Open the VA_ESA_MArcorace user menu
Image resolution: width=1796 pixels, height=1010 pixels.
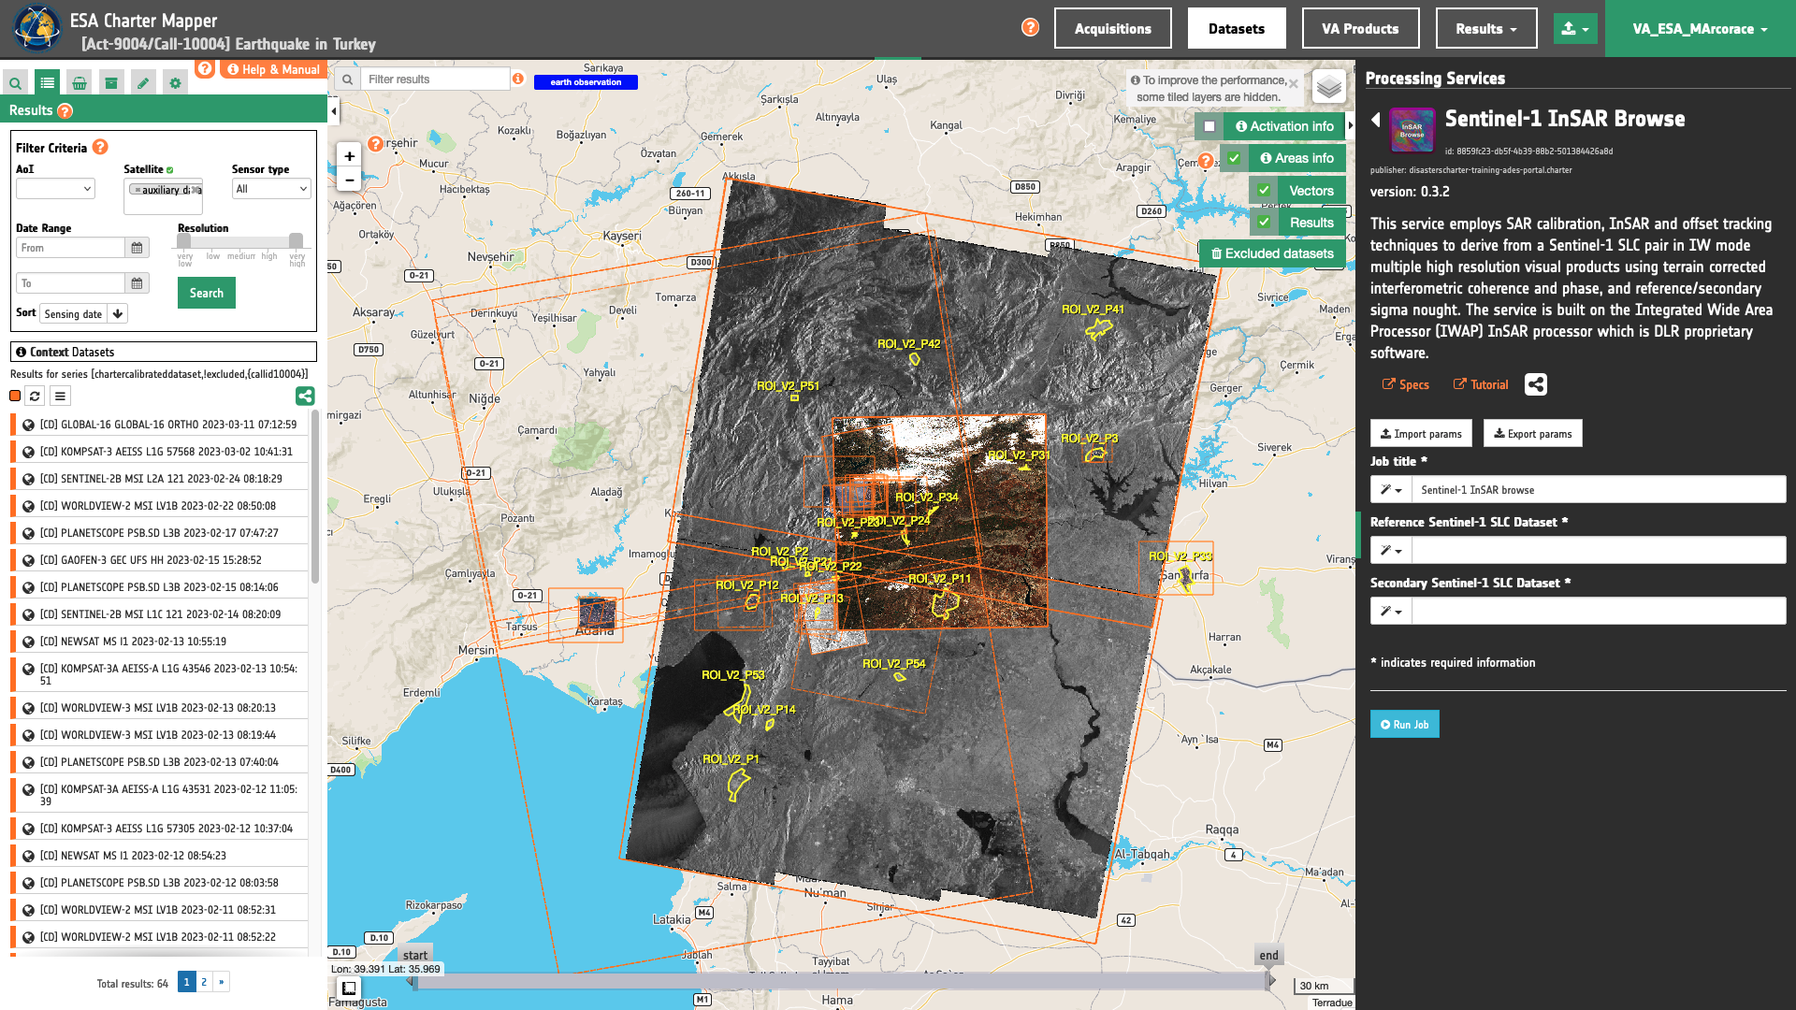coord(1701,28)
